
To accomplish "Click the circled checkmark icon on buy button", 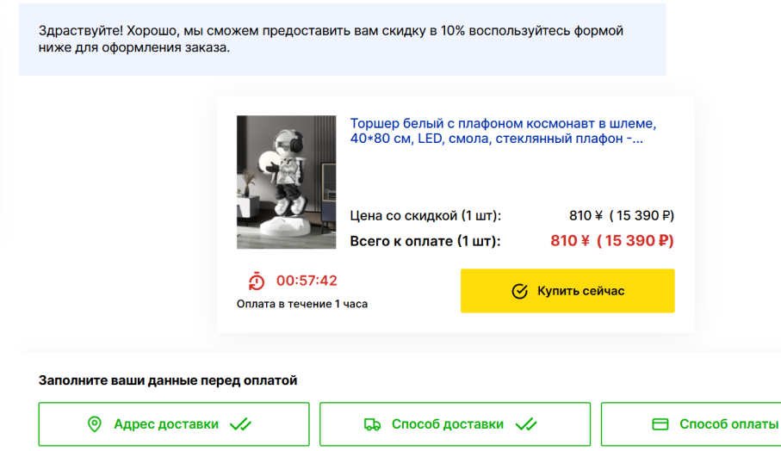I will (519, 291).
